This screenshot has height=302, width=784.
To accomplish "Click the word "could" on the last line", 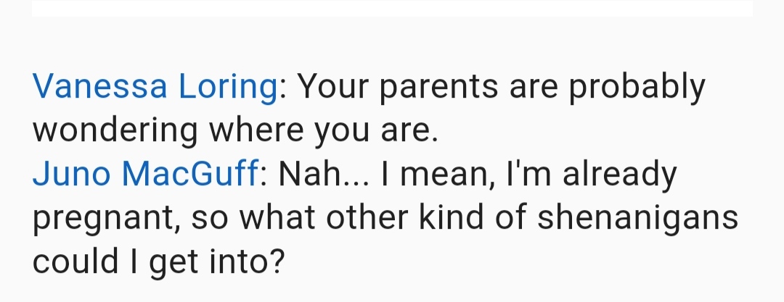I will pos(75,261).
